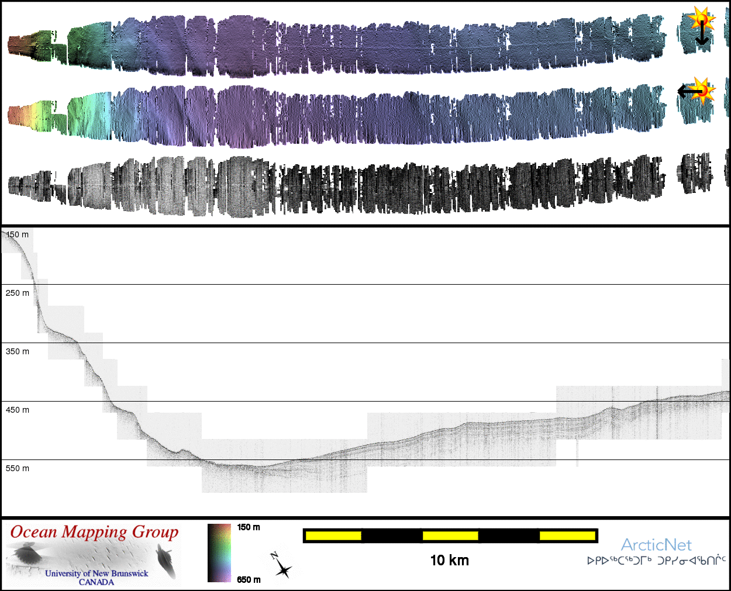Click the right ship silhouette in logo
731x591 pixels.
coord(165,561)
